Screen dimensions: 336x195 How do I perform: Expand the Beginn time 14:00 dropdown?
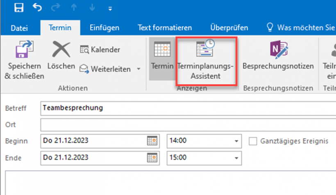click(236, 141)
